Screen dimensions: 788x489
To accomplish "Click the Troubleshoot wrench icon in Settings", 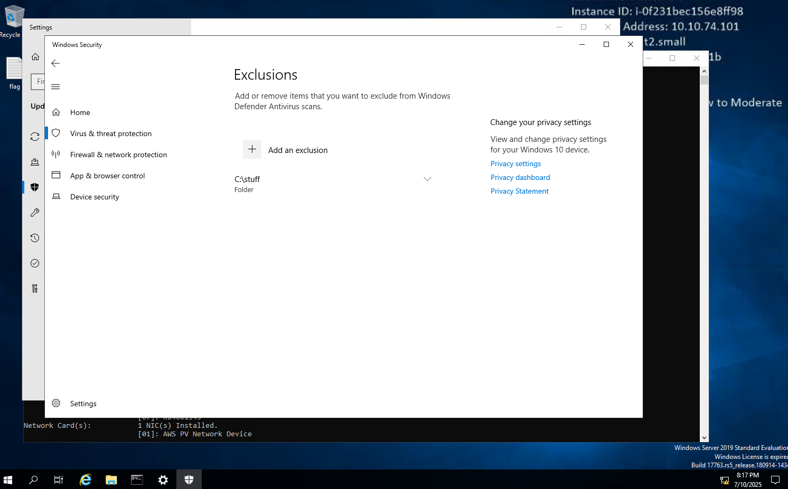I will pyautogui.click(x=35, y=213).
